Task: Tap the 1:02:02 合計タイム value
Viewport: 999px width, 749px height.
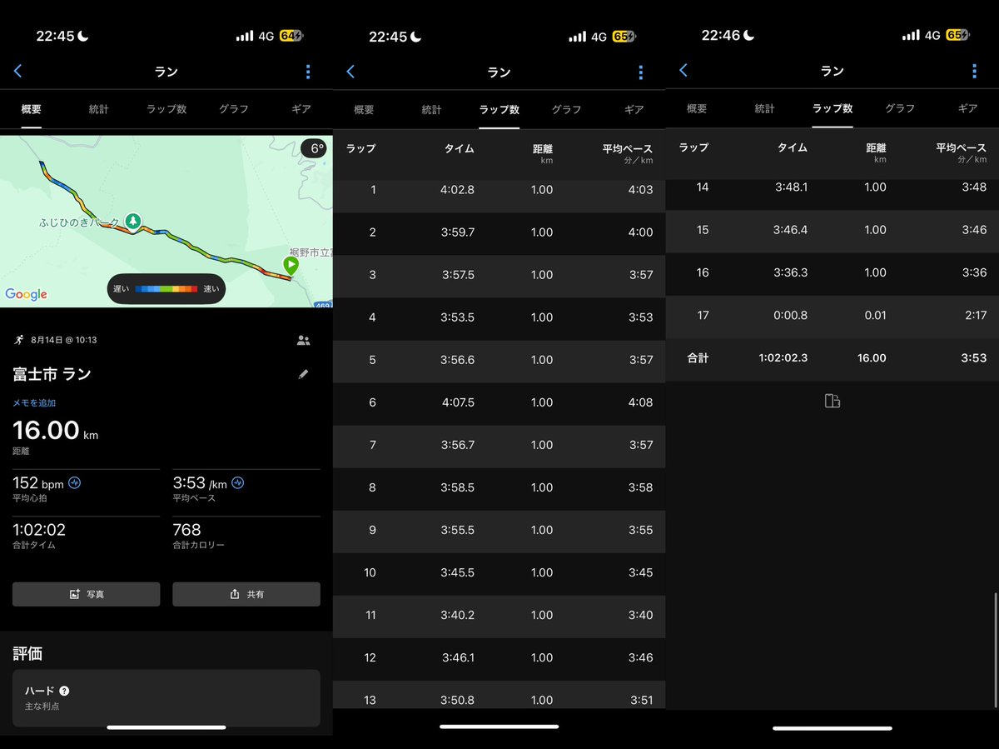Action: [x=39, y=529]
